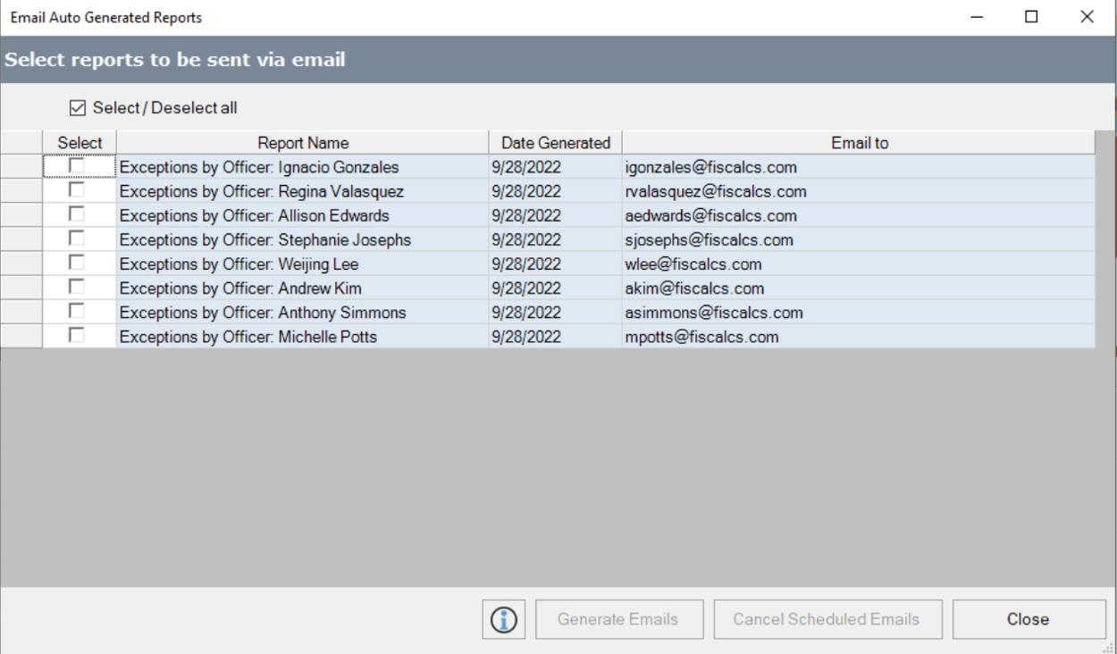Click the Select column header
The height and width of the screenshot is (654, 1117).
click(x=79, y=143)
